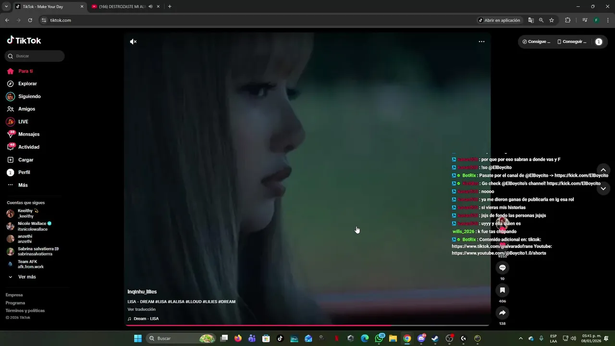Open the lnqlnhu_lilies creator profile
615x346 pixels.
[x=142, y=292]
